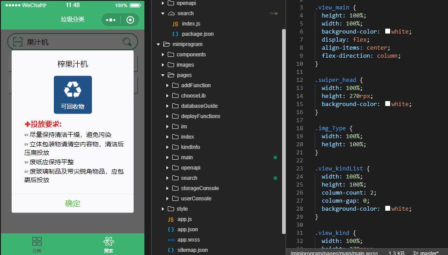Click the magnifier search icon
This screenshot has width=448, height=255.
click(x=127, y=42)
